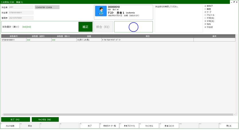Click the 採血管 input field

21,13
